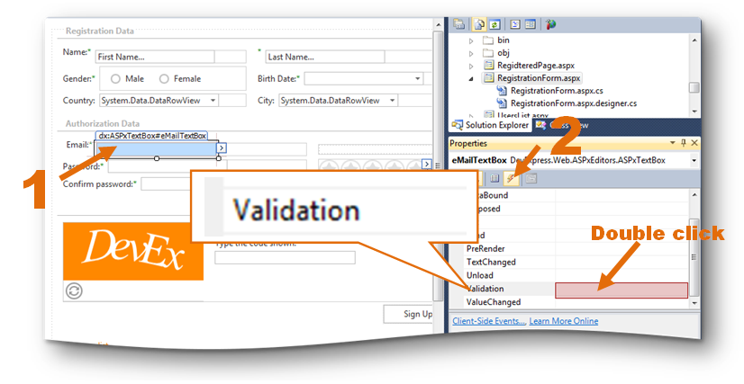The height and width of the screenshot is (384, 744).
Task: Select the bin folder in the tree
Action: coord(504,40)
